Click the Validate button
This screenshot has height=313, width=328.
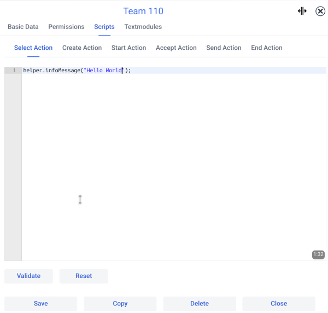[28, 276]
